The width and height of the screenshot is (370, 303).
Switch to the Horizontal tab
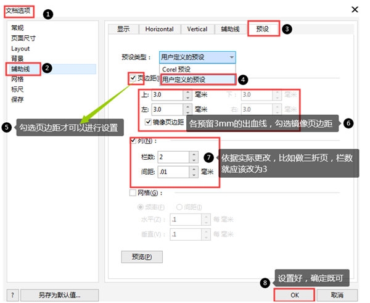pos(159,29)
